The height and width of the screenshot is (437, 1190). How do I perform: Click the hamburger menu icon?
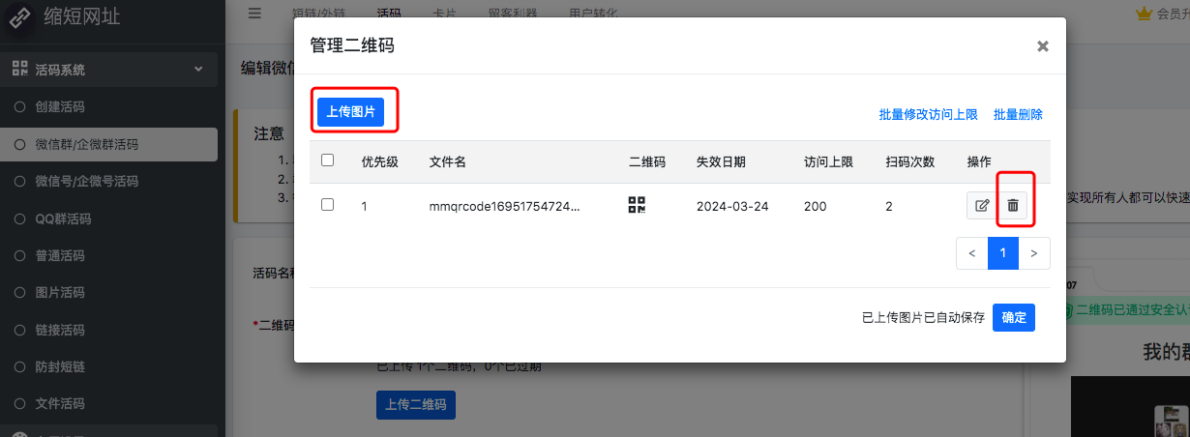(x=254, y=14)
